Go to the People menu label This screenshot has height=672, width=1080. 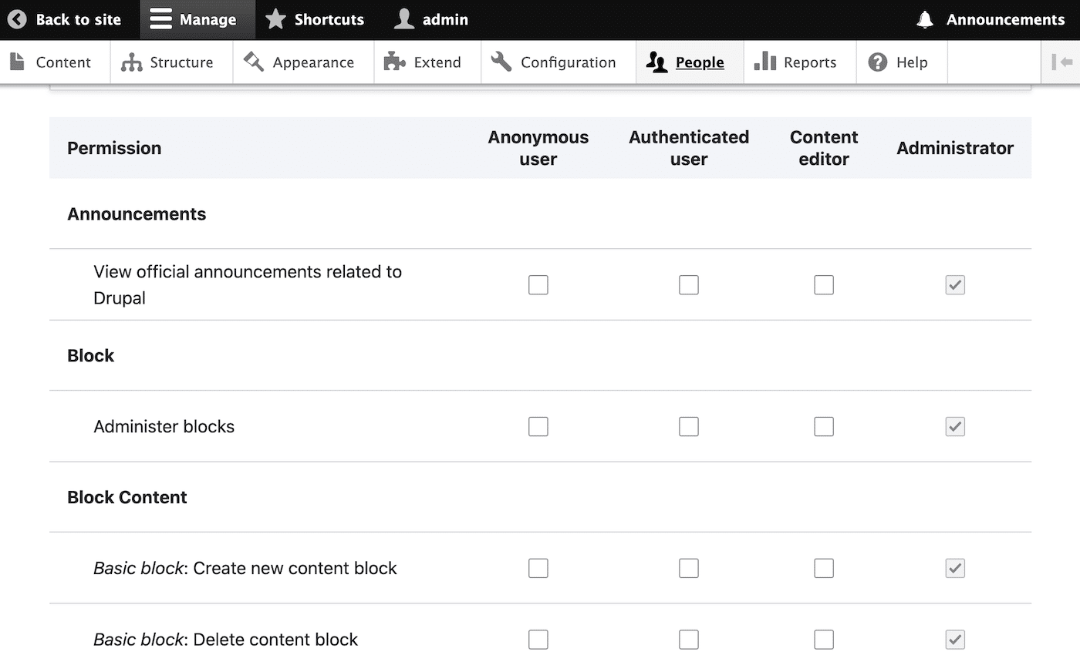tap(700, 62)
